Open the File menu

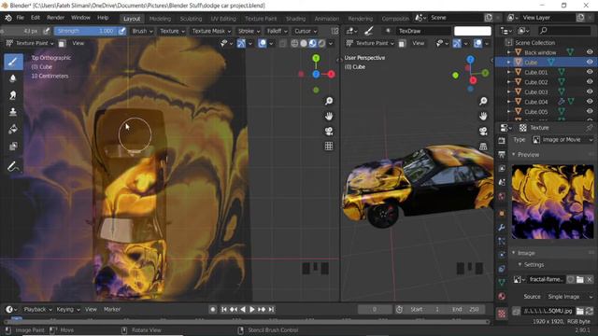coord(20,18)
